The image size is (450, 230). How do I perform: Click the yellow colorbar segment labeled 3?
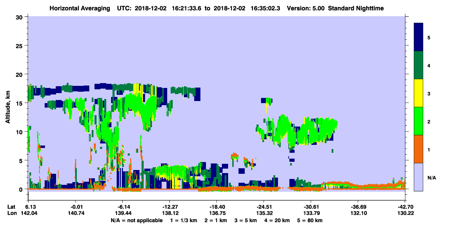pyautogui.click(x=418, y=93)
